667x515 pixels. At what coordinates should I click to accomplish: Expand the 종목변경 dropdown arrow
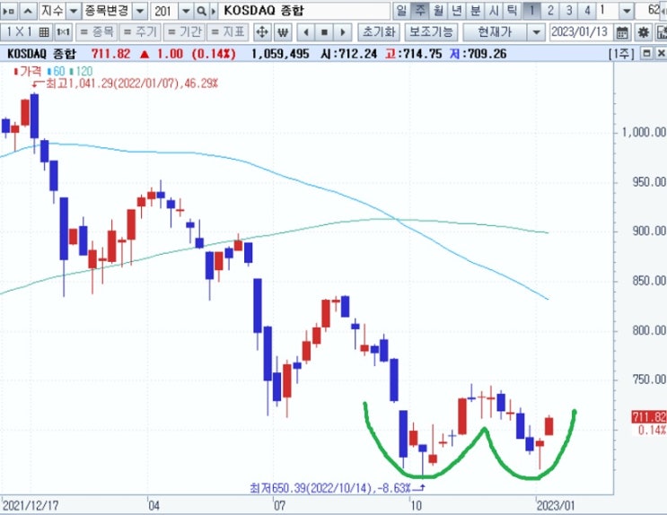pyautogui.click(x=139, y=11)
